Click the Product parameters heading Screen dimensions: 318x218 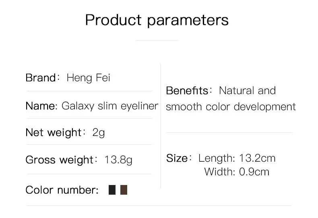[x=157, y=20]
